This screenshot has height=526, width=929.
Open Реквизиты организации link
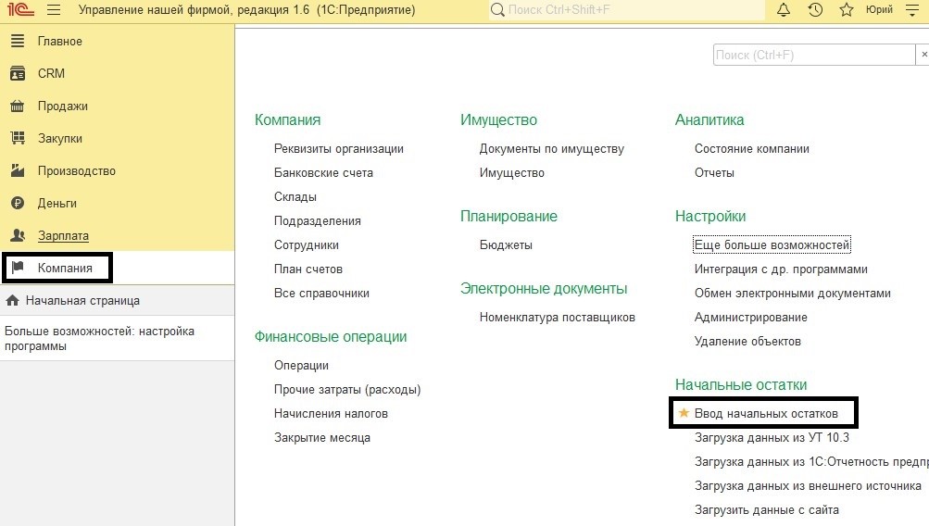[338, 148]
